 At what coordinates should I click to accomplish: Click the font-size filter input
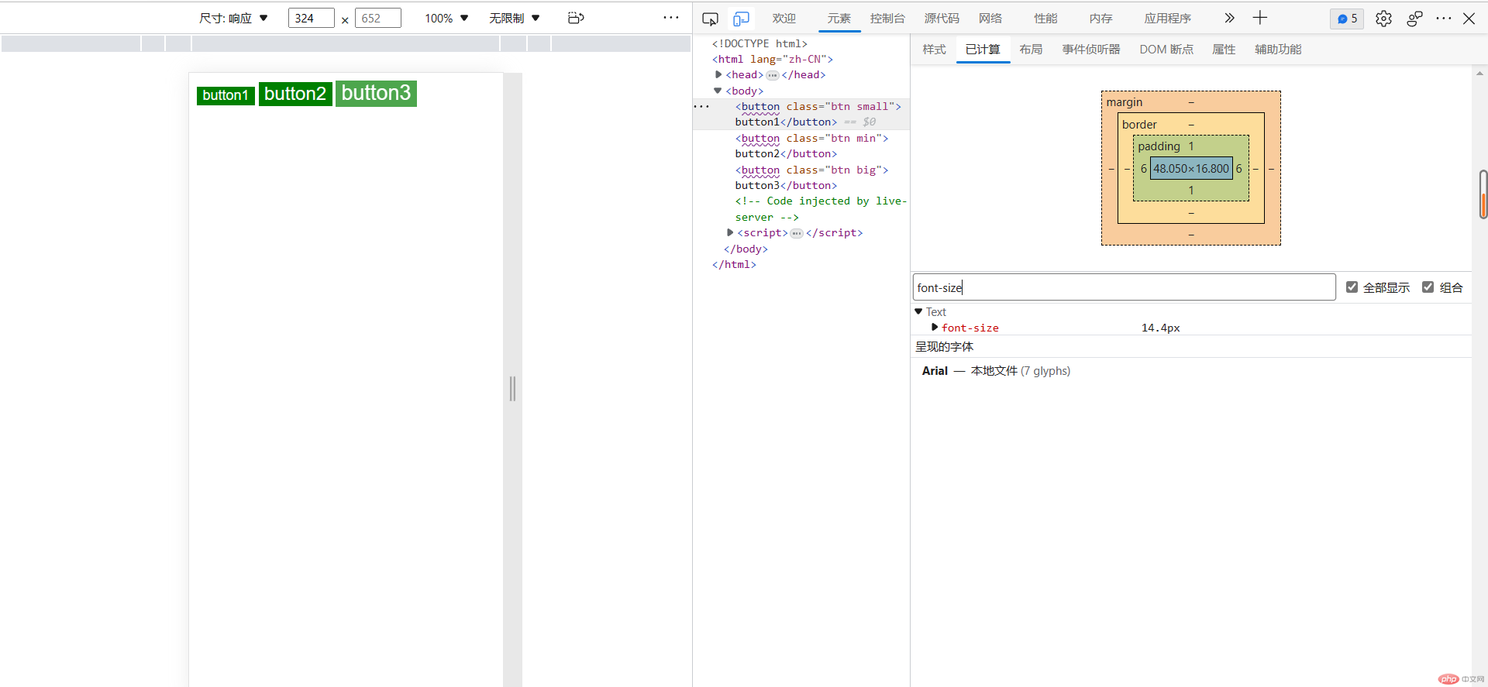[1124, 287]
